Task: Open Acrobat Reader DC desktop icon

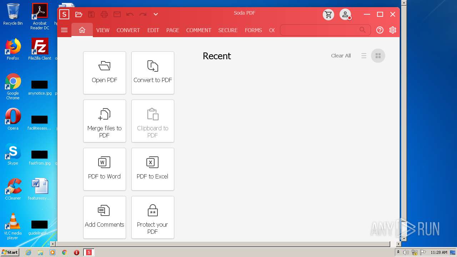Action: (40, 16)
